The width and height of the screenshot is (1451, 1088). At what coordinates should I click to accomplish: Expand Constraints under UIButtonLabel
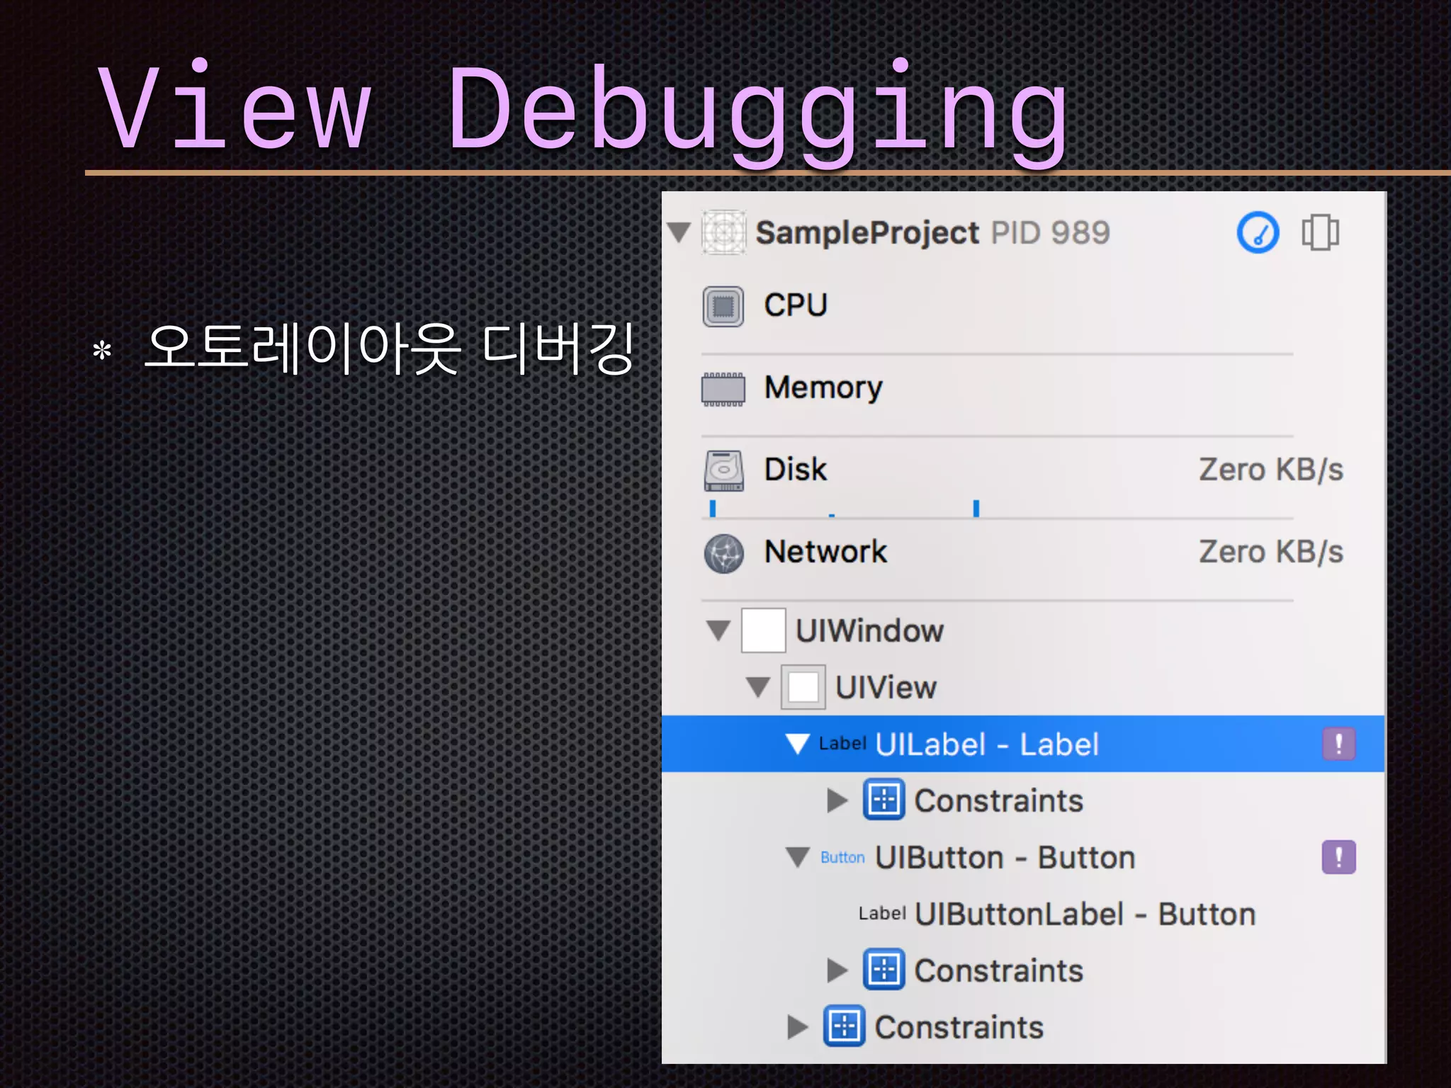pos(837,970)
